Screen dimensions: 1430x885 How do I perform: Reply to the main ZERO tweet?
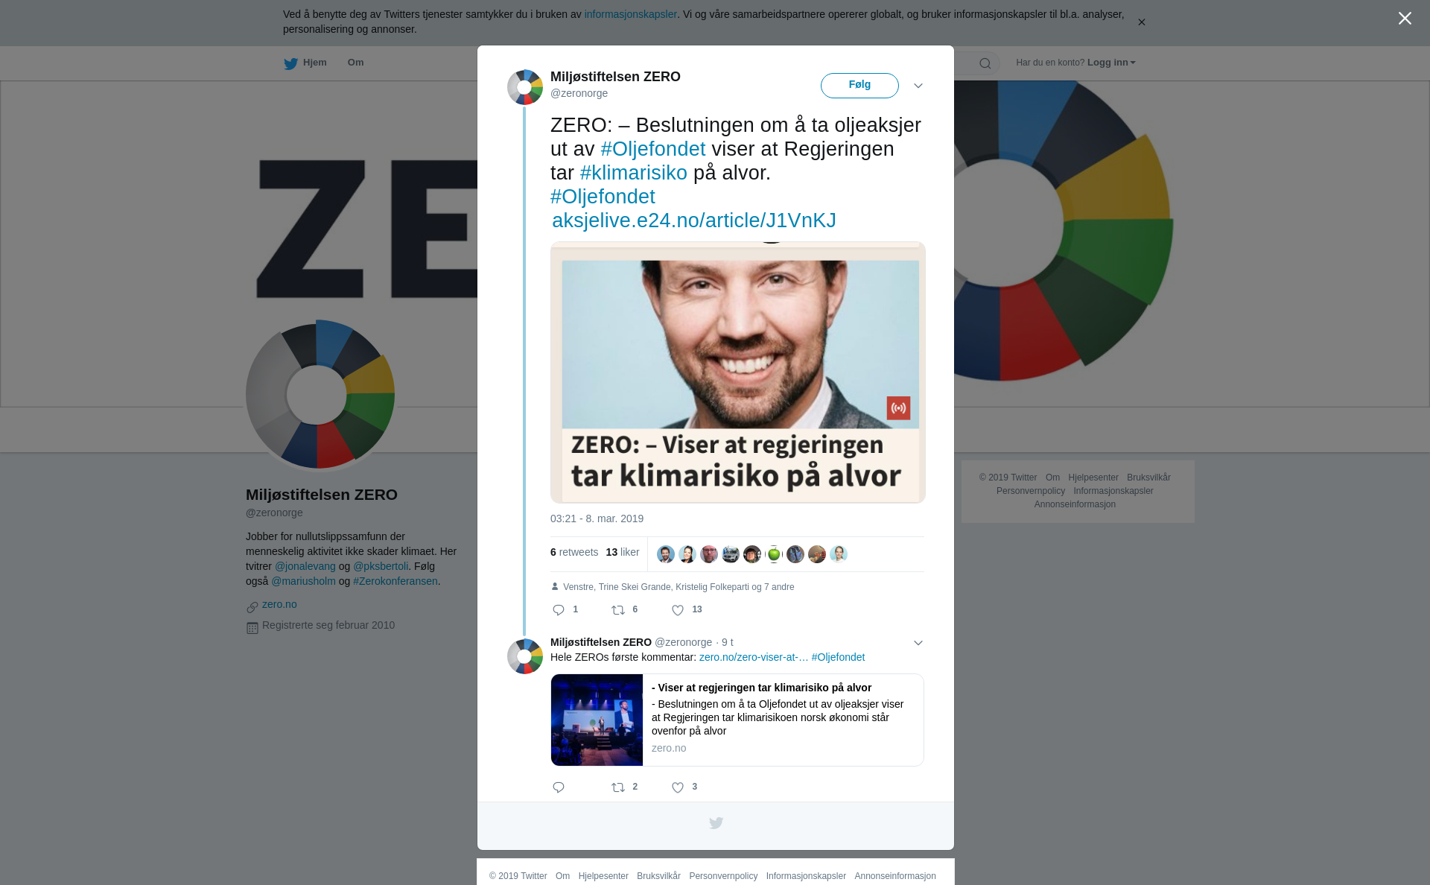coord(559,610)
